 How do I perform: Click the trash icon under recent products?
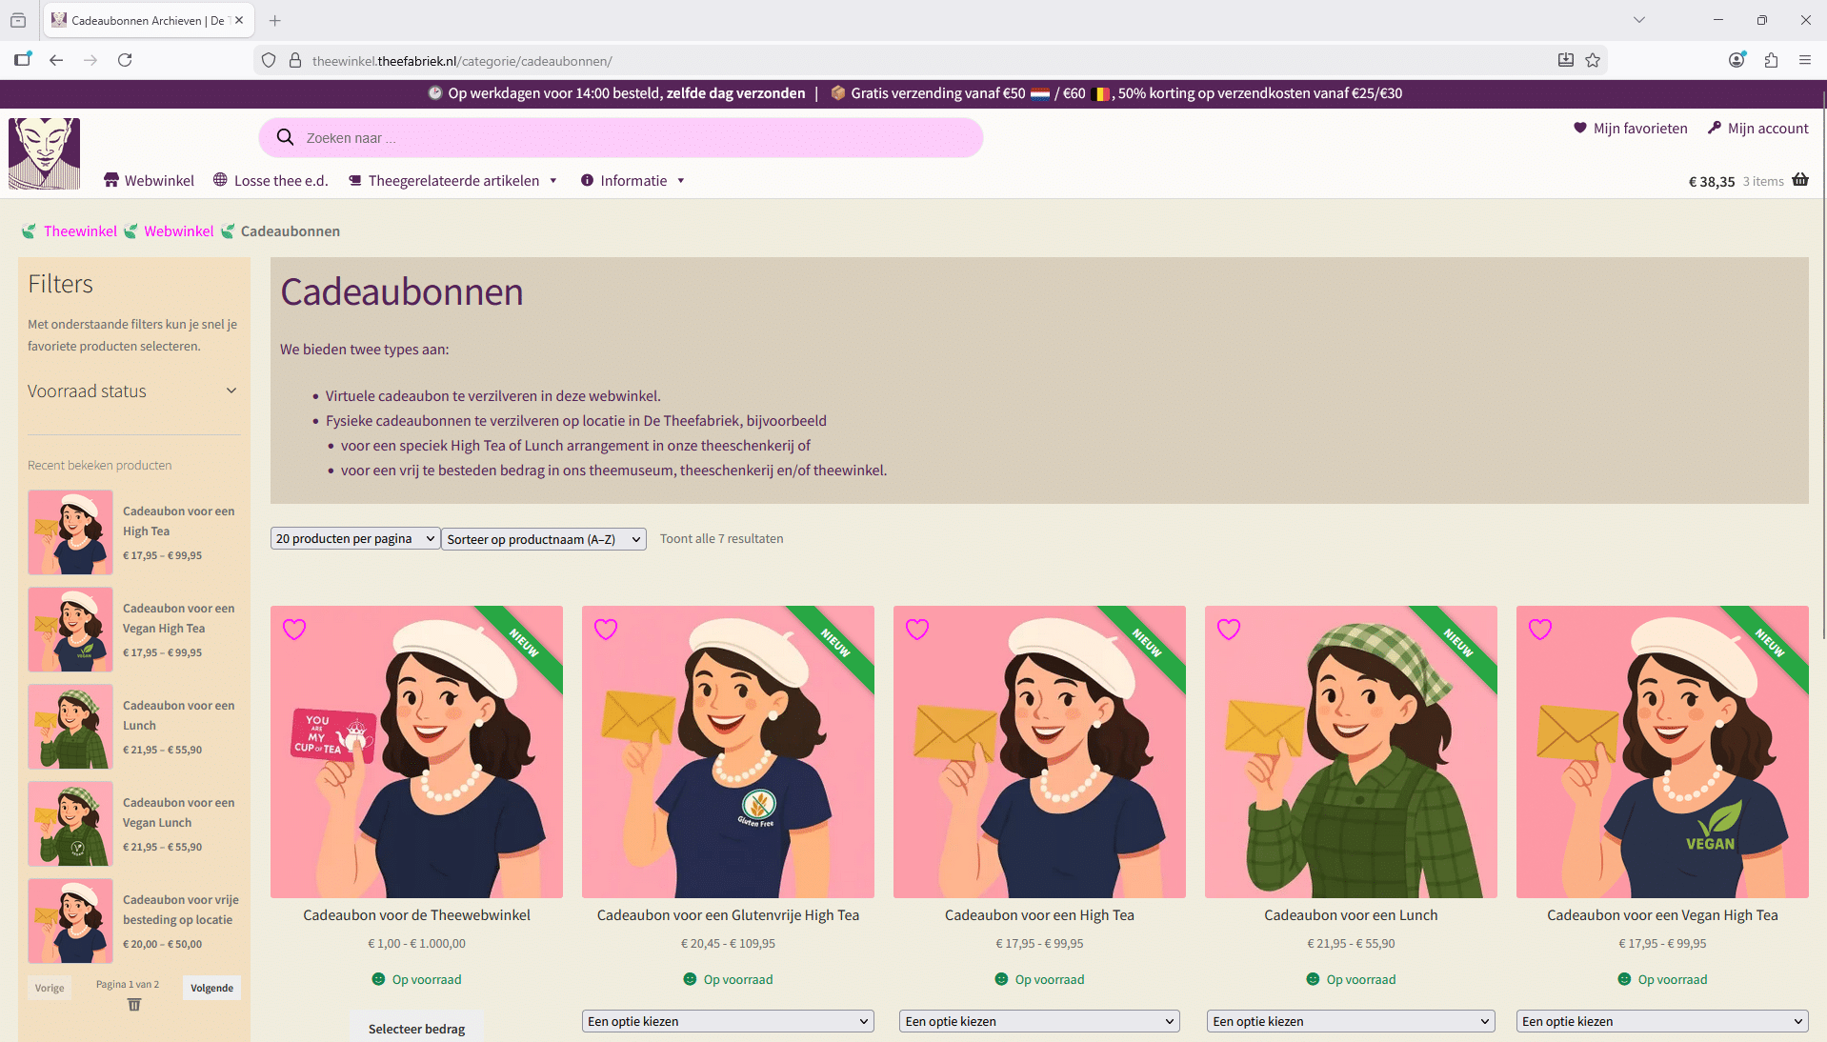click(134, 1005)
